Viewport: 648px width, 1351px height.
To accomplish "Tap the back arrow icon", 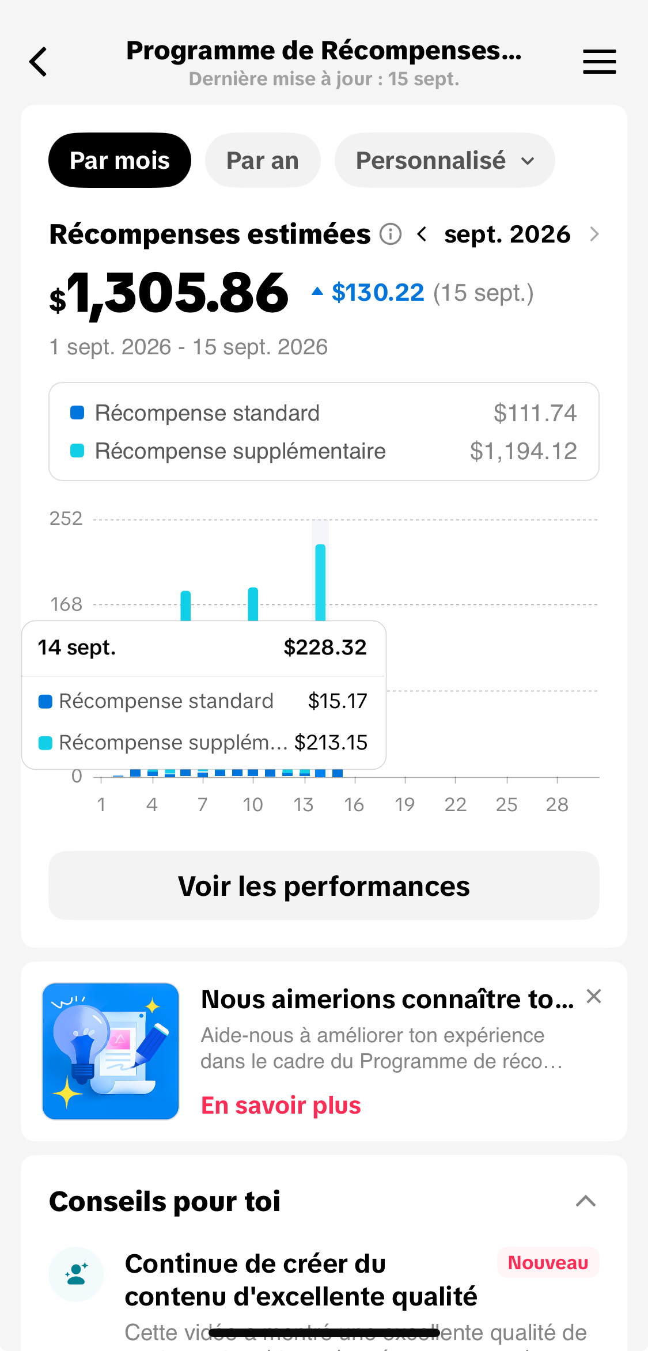I will (x=38, y=62).
